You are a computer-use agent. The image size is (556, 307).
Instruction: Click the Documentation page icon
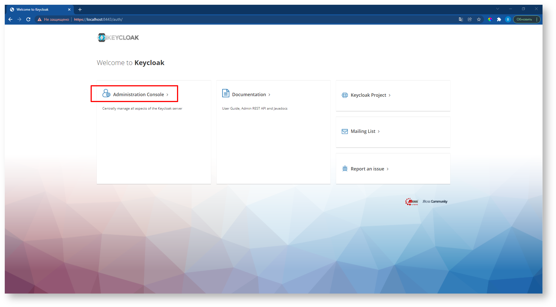pos(226,93)
